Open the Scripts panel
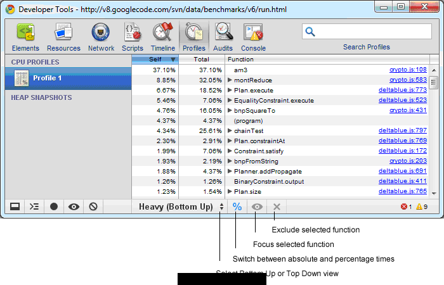This screenshot has width=444, height=285. coord(133,38)
